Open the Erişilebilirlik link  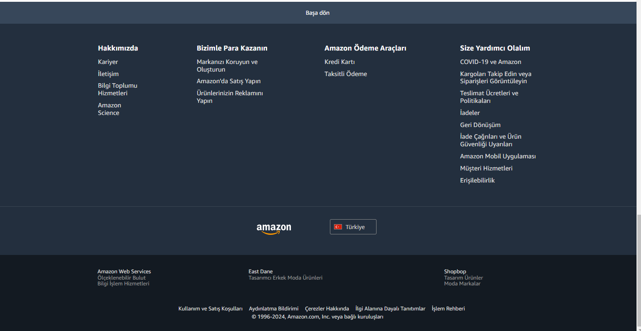point(477,180)
